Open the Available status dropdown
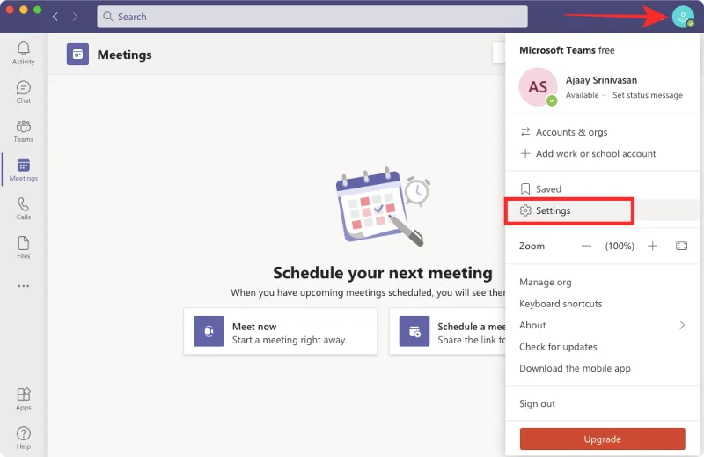704x457 pixels. [582, 95]
